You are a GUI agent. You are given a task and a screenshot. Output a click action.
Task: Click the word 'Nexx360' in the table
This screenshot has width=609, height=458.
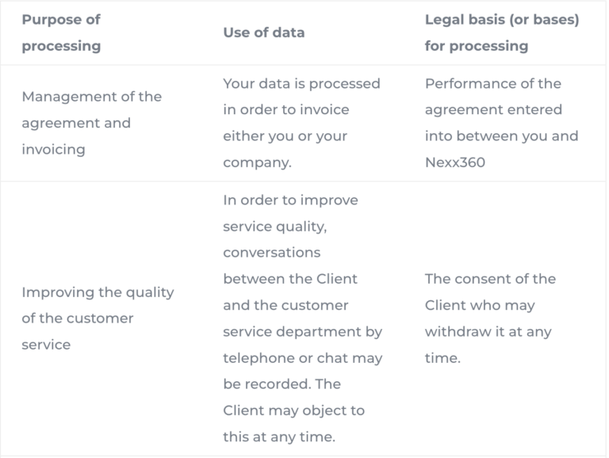[455, 162]
